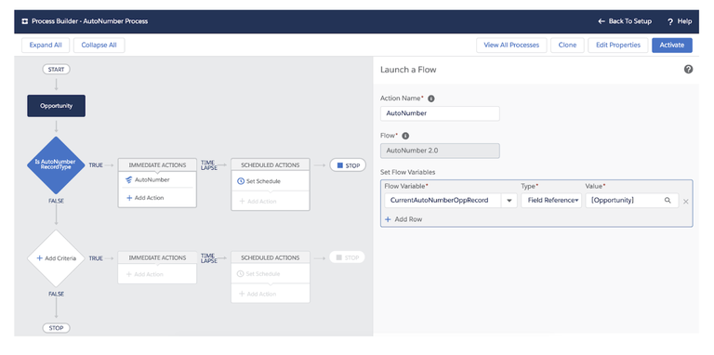
Task: Open the Flow Variable dropdown arrow
Action: coord(509,201)
